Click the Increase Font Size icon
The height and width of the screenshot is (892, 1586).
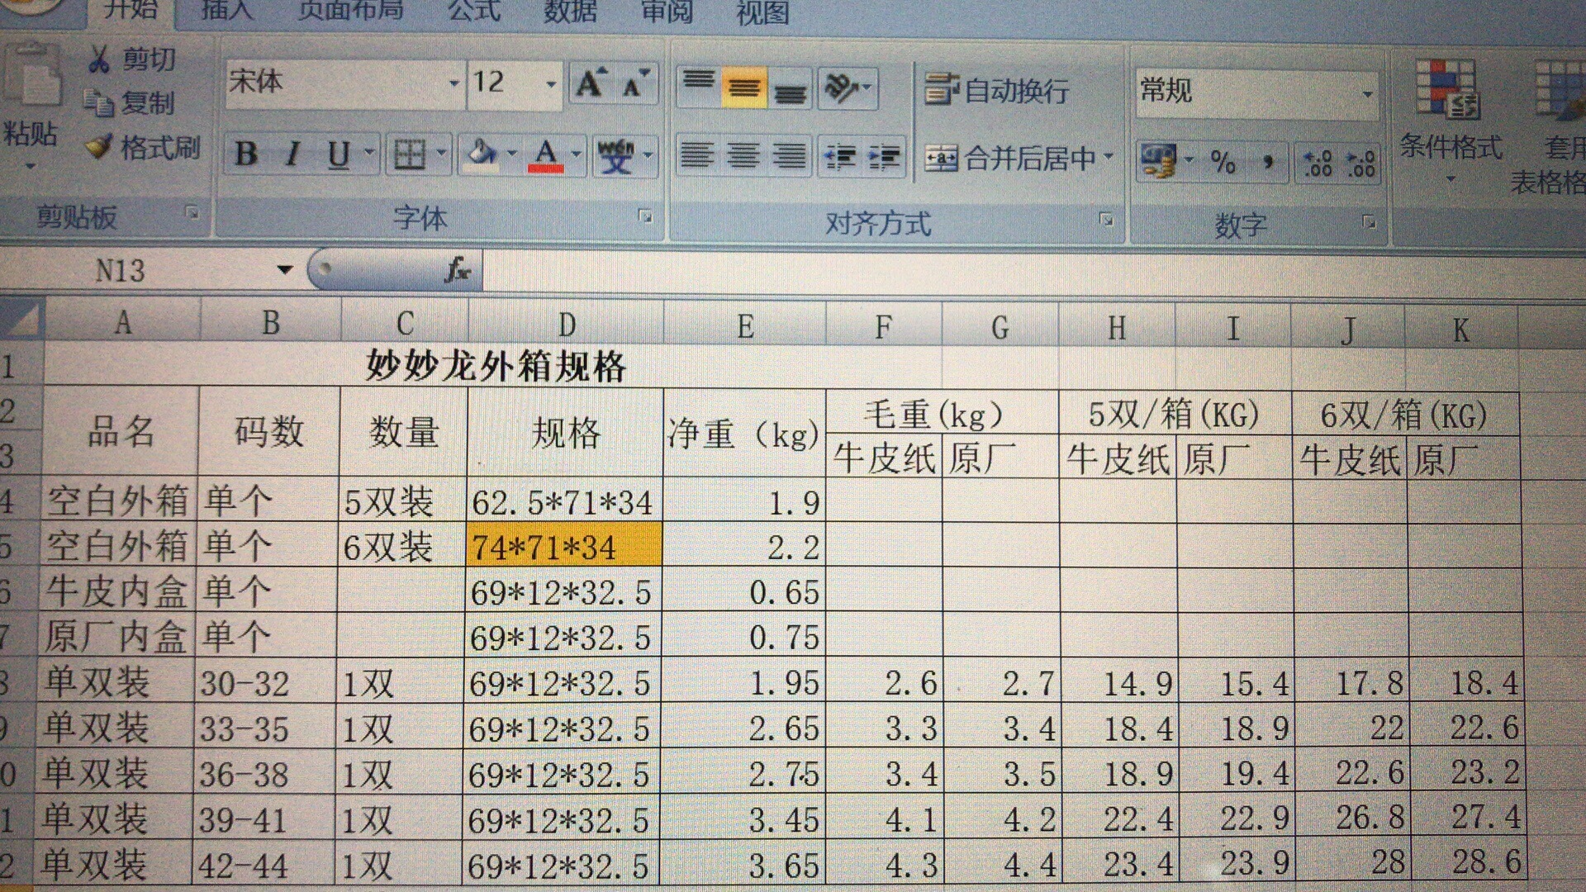click(x=591, y=83)
